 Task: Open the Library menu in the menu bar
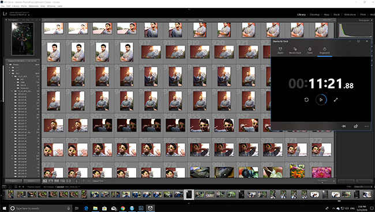(x=16, y=6)
